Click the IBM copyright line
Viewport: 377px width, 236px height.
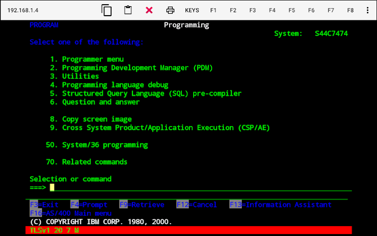pos(101,221)
